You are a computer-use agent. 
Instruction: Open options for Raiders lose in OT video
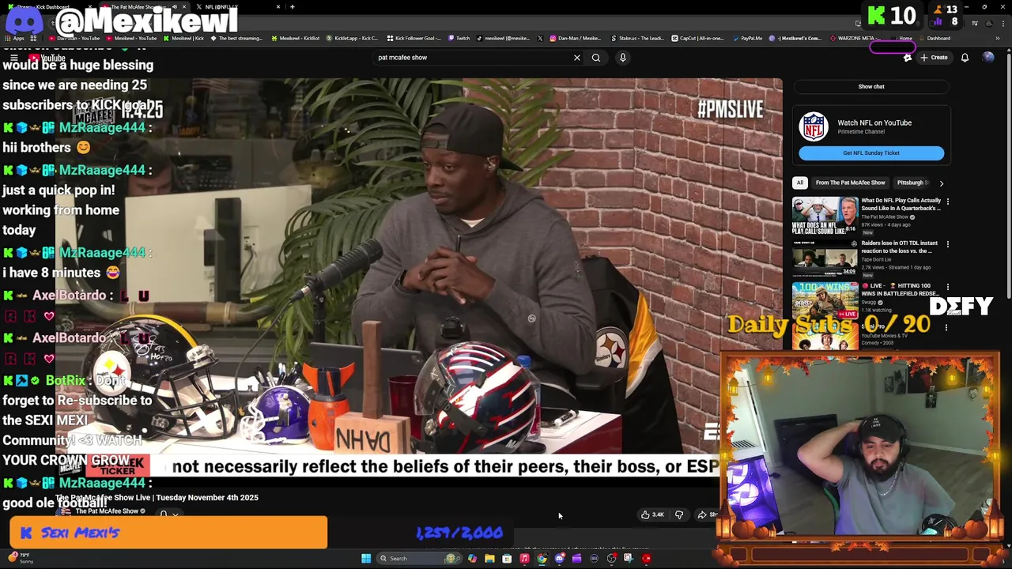[x=947, y=244]
